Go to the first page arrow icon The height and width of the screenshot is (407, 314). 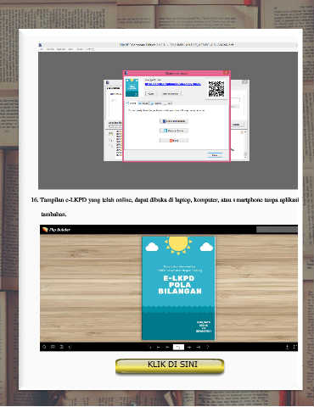[159, 347]
